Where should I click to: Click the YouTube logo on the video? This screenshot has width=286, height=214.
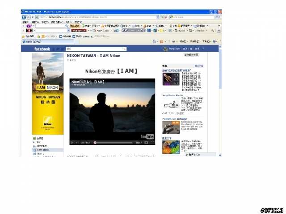[147, 136]
